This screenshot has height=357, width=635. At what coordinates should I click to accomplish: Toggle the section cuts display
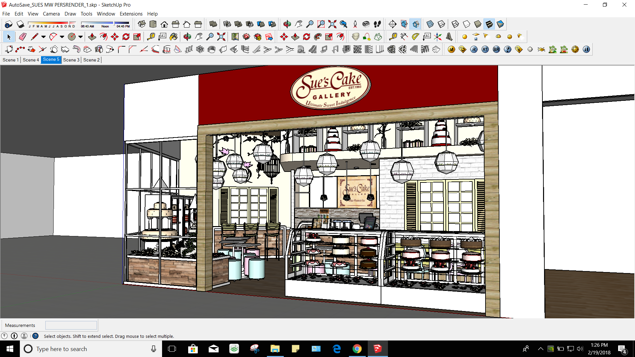[416, 24]
